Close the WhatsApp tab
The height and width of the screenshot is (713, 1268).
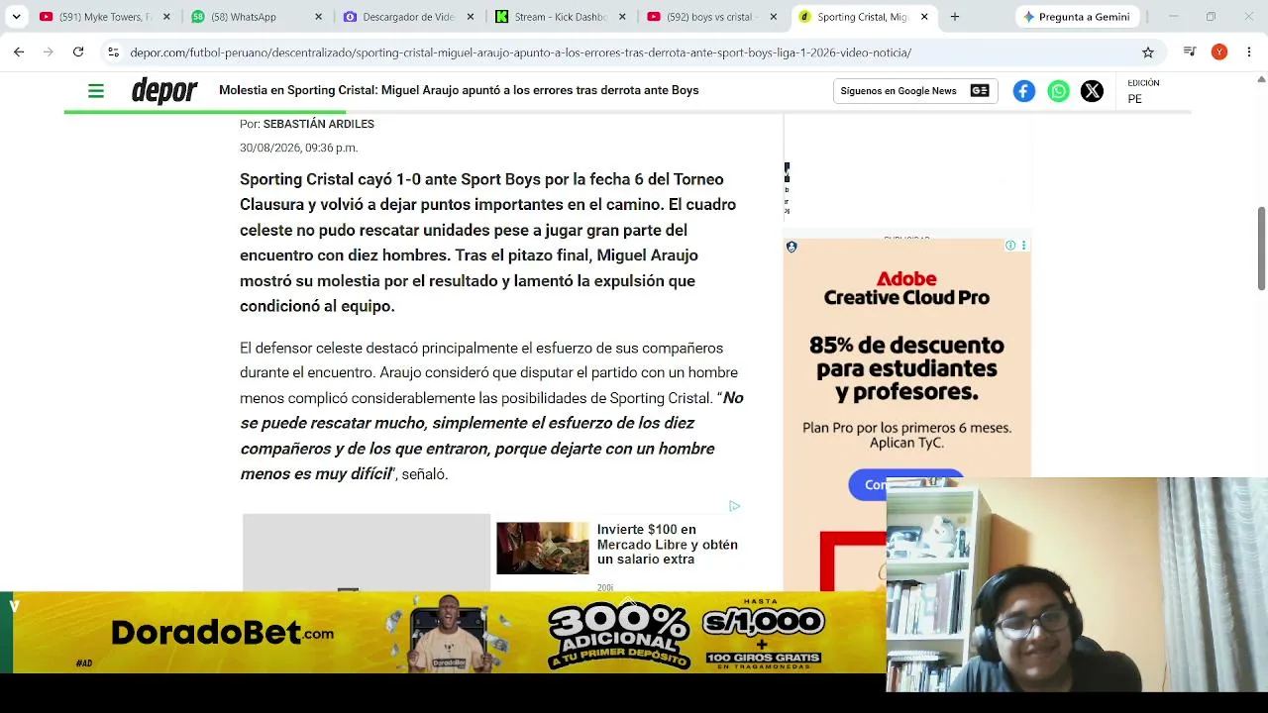tap(319, 17)
